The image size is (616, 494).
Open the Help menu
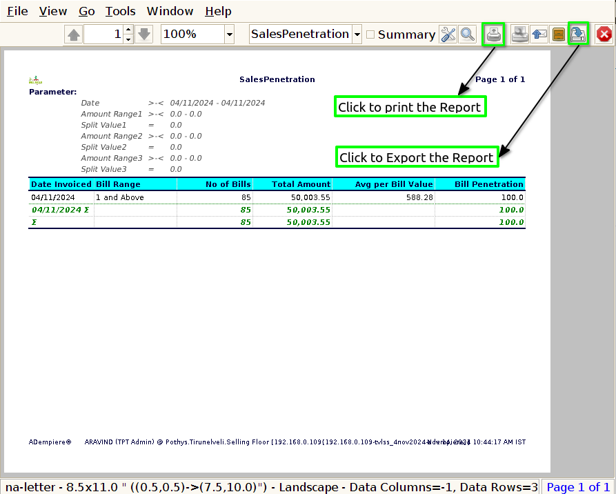point(218,12)
